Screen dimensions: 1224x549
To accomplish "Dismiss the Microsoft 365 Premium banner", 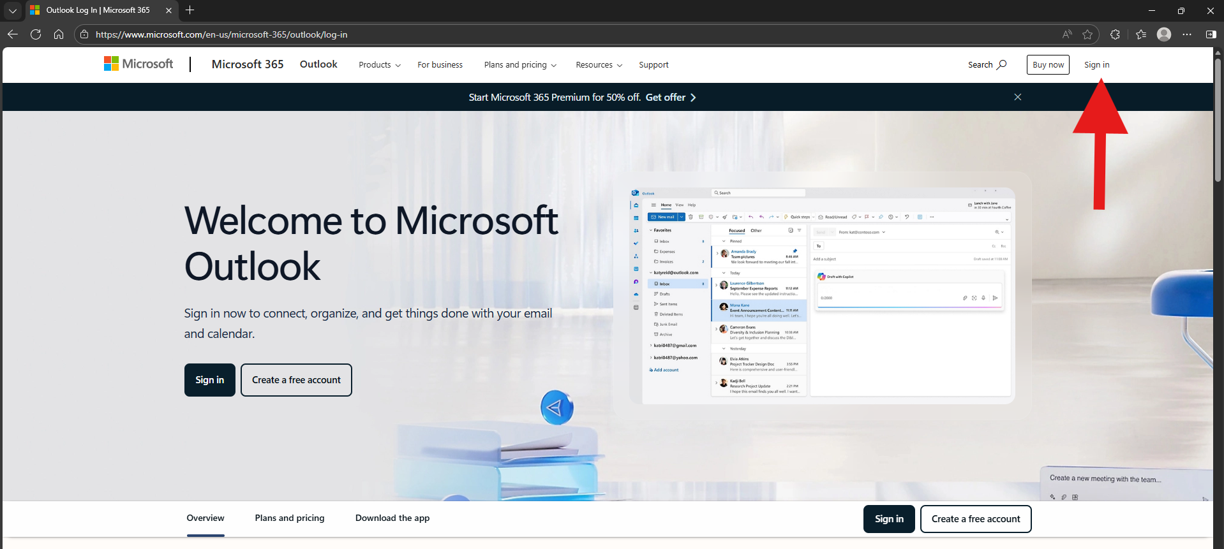I will pos(1018,97).
